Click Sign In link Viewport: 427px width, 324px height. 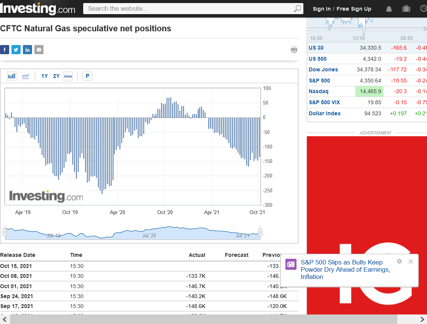(x=322, y=9)
